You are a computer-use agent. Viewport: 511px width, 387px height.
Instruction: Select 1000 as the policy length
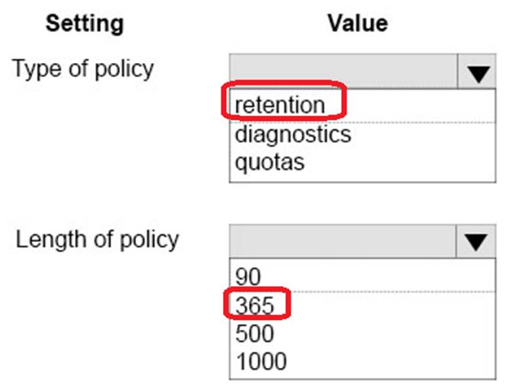pyautogui.click(x=260, y=360)
